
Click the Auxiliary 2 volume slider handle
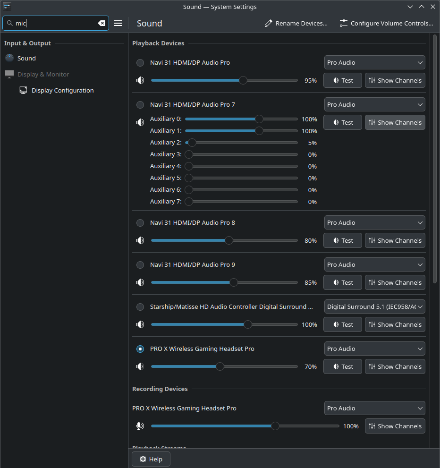192,143
